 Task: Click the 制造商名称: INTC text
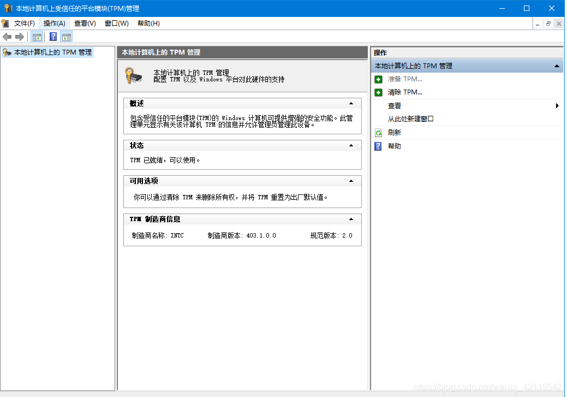[158, 235]
